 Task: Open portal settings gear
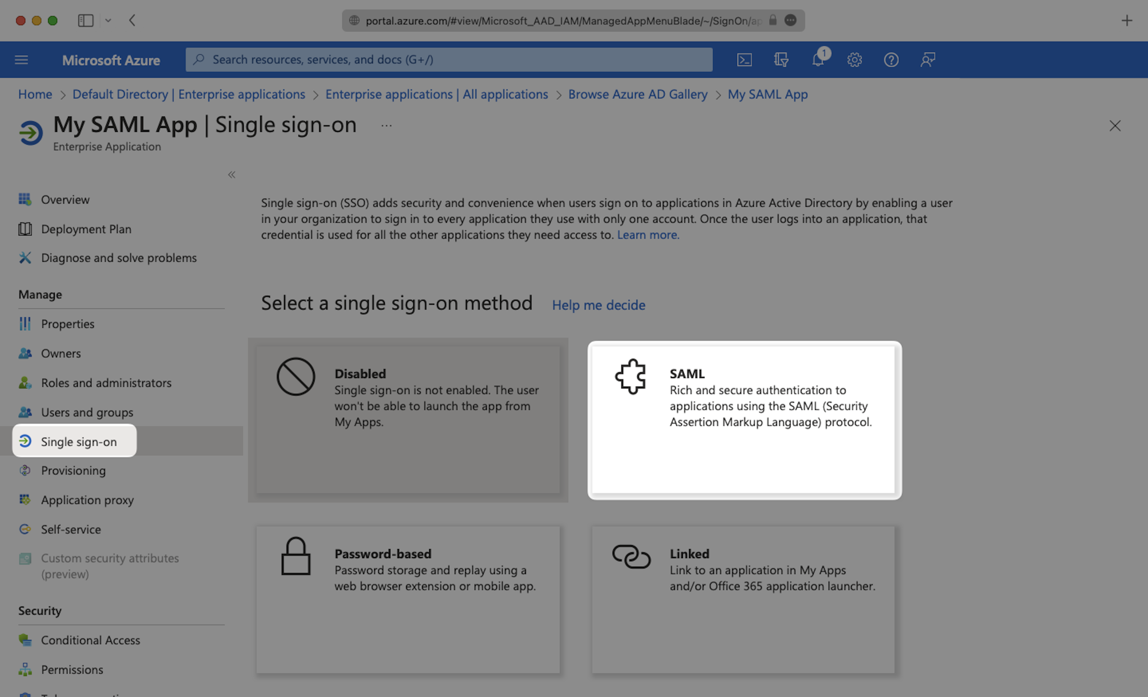coord(854,59)
